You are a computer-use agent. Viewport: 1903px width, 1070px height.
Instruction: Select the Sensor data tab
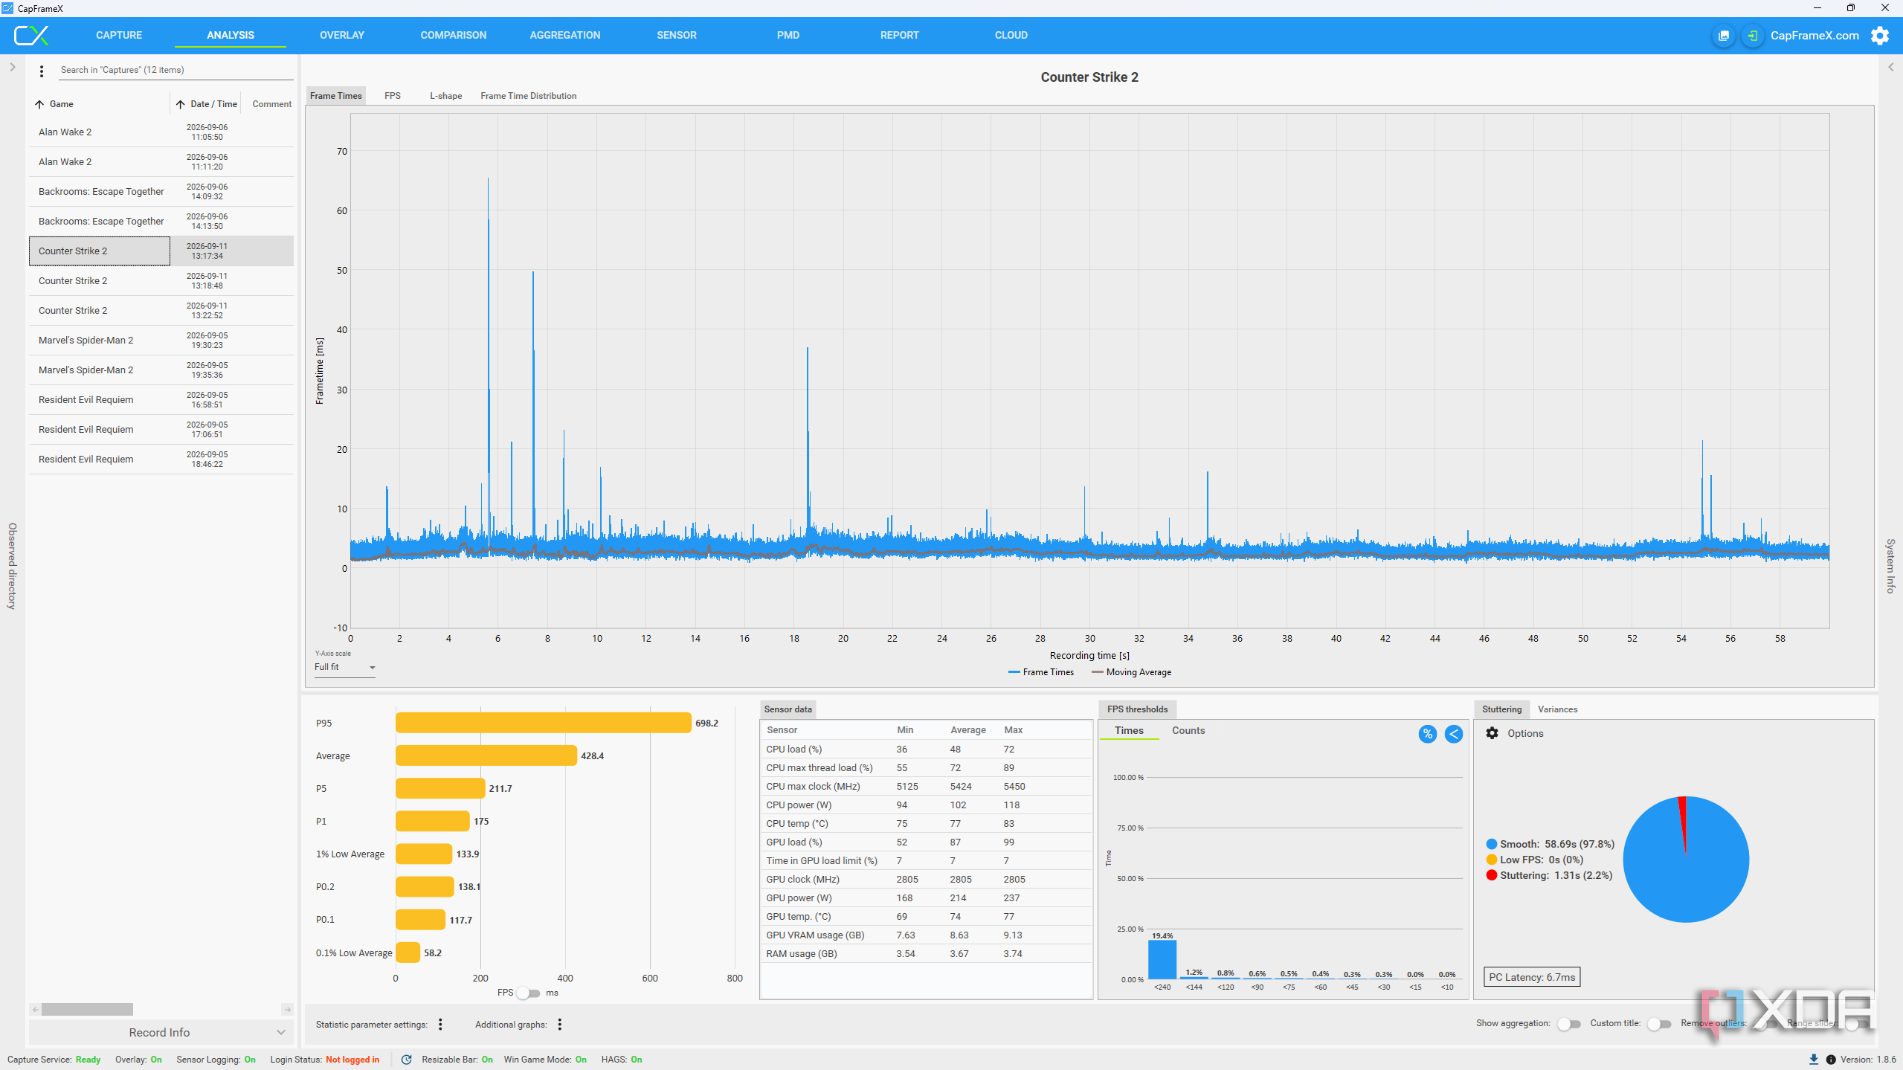[788, 709]
